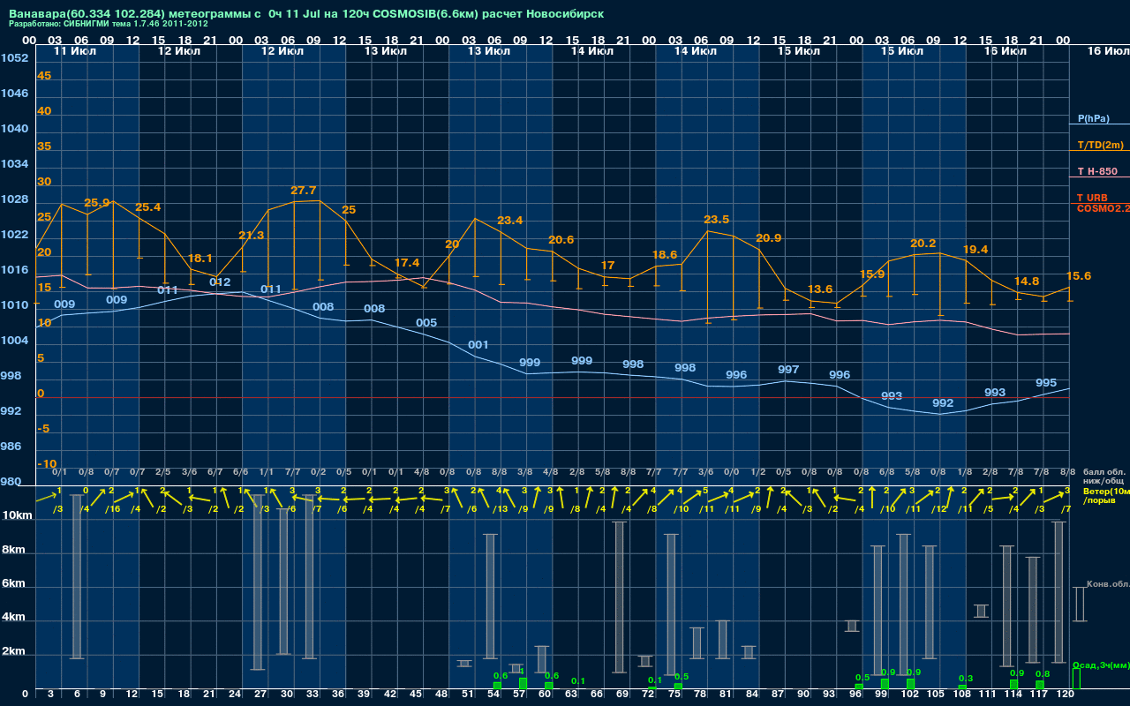Screen dimensions: 1130x706
Task: Click the 19.4 temperature value
Action: click(x=975, y=250)
